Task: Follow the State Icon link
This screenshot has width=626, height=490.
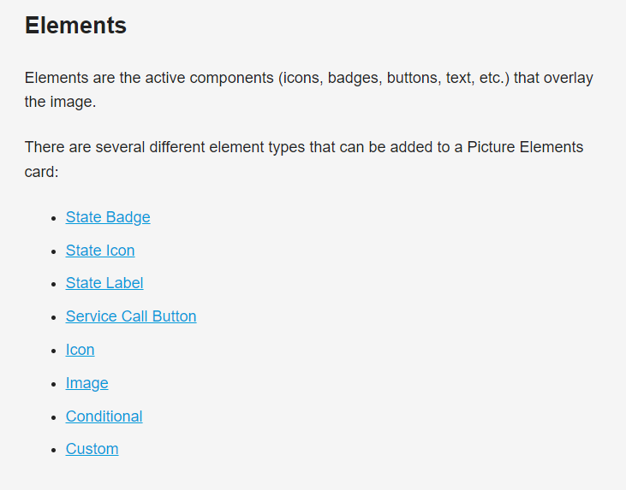Action: pyautogui.click(x=100, y=251)
